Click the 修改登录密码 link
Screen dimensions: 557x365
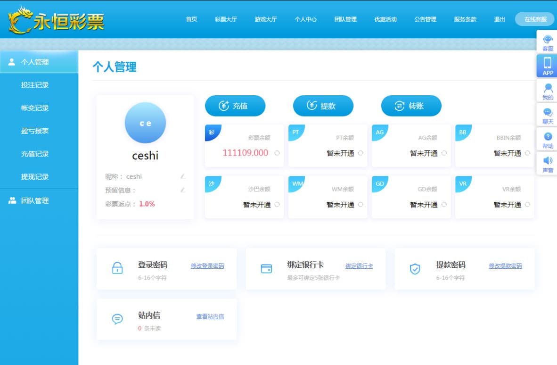pos(207,266)
